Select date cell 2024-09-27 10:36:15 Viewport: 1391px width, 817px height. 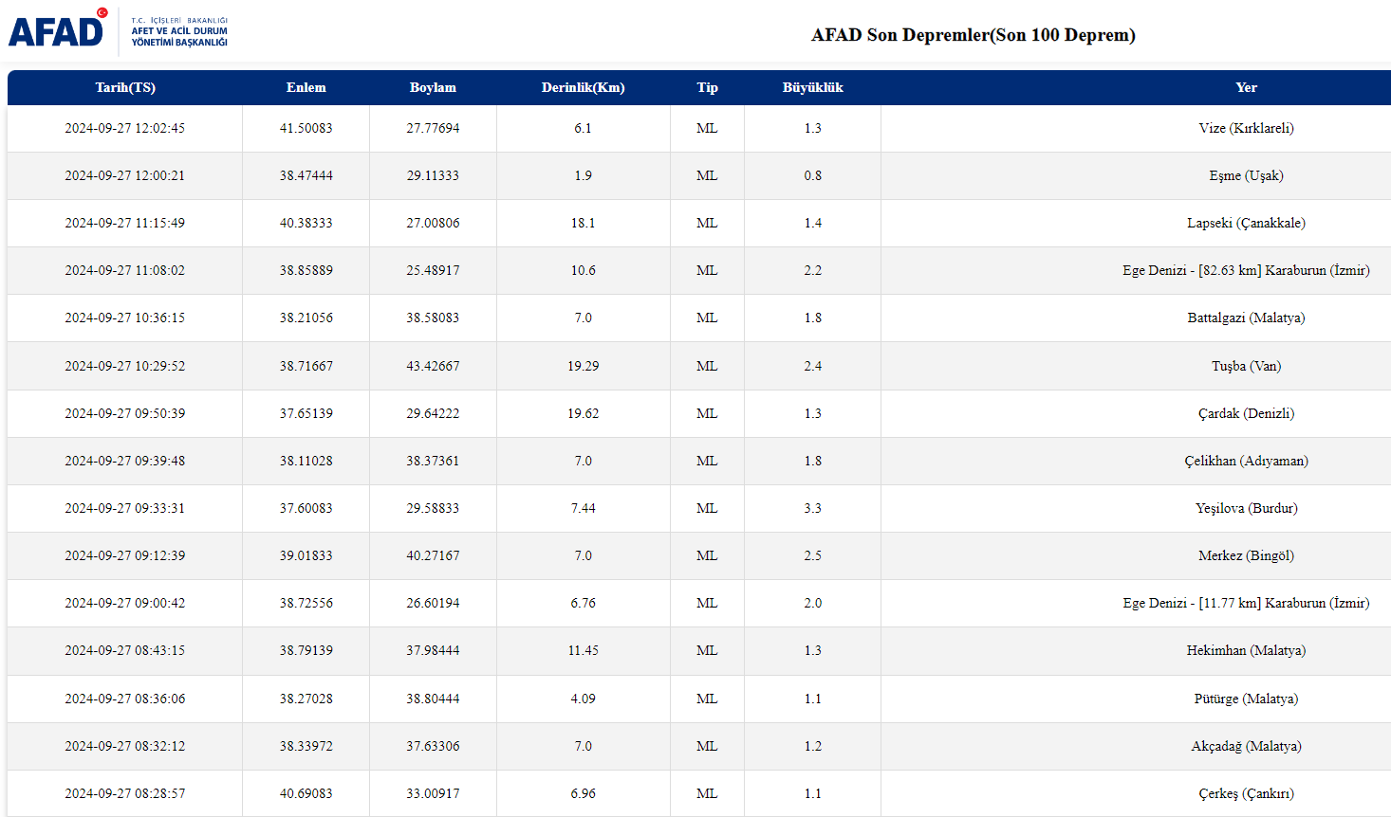125,318
